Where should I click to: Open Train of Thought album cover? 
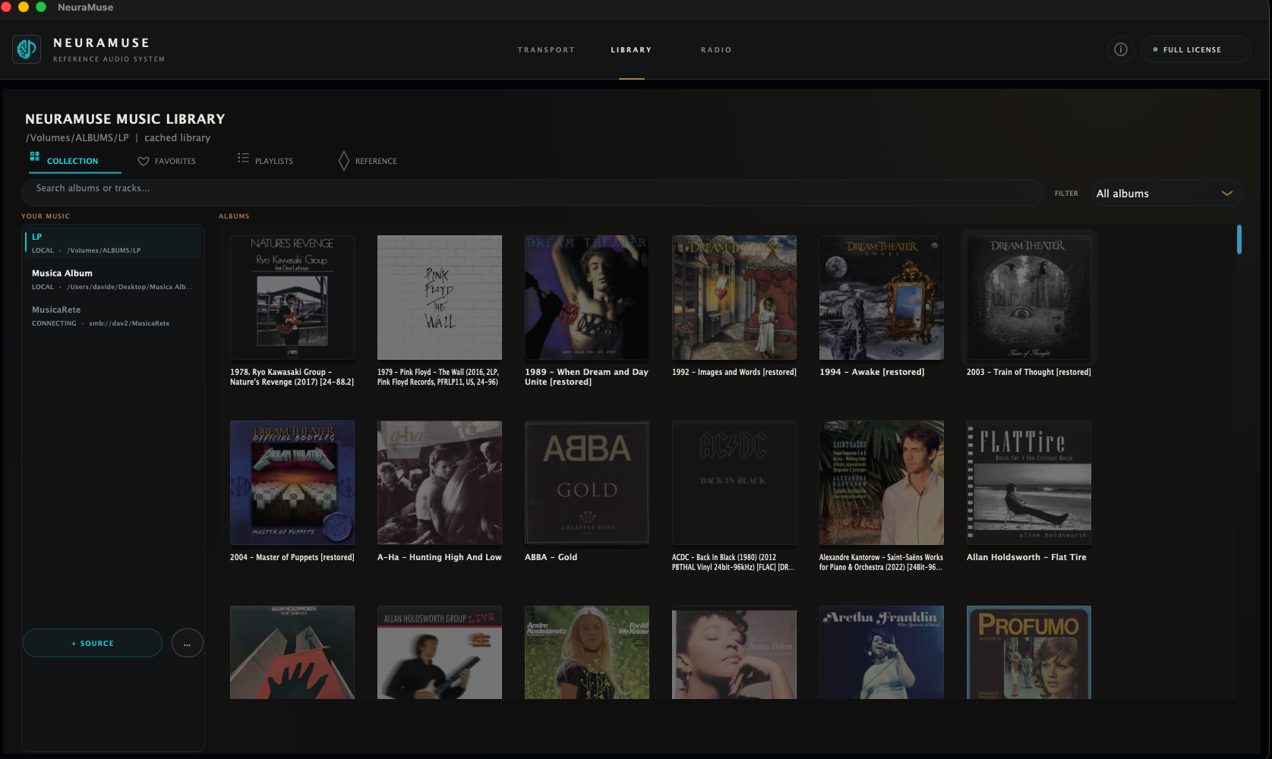pyautogui.click(x=1029, y=298)
